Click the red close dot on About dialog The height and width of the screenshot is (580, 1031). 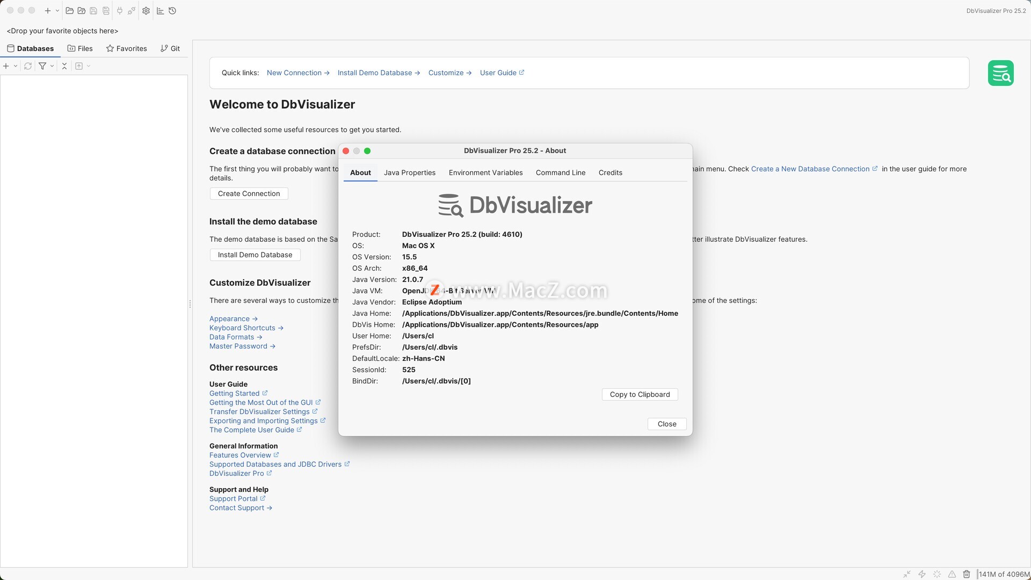346,151
